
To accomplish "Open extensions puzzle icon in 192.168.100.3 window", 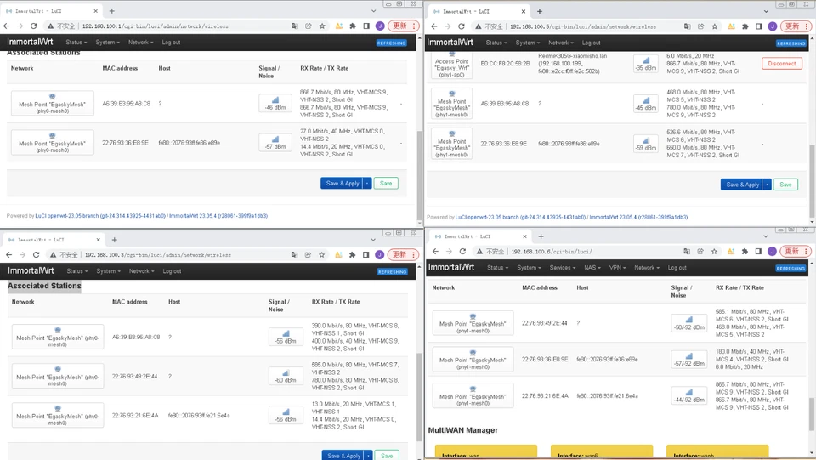I will [x=352, y=255].
